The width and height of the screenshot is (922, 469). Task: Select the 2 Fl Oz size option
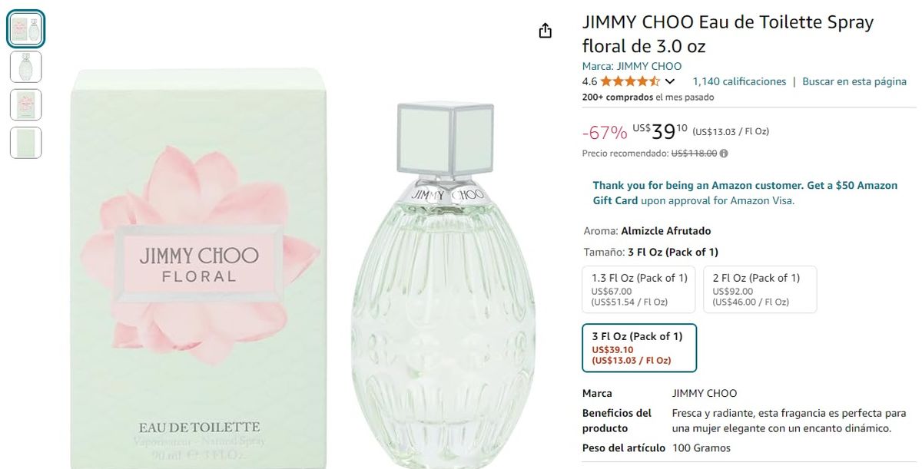(759, 289)
